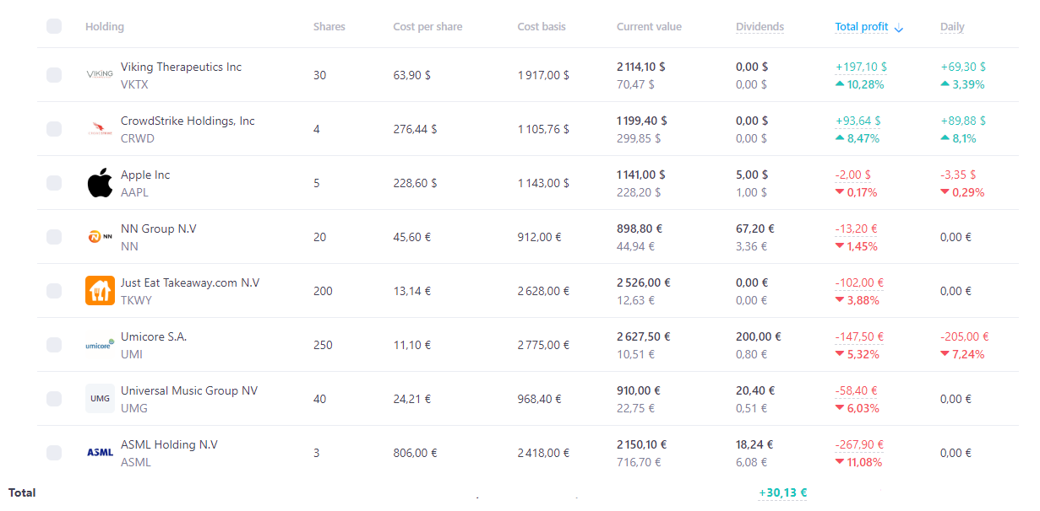Viewport: 1040px width, 511px height.
Task: Click the 200,00 € Umicore dividends value
Action: [759, 336]
